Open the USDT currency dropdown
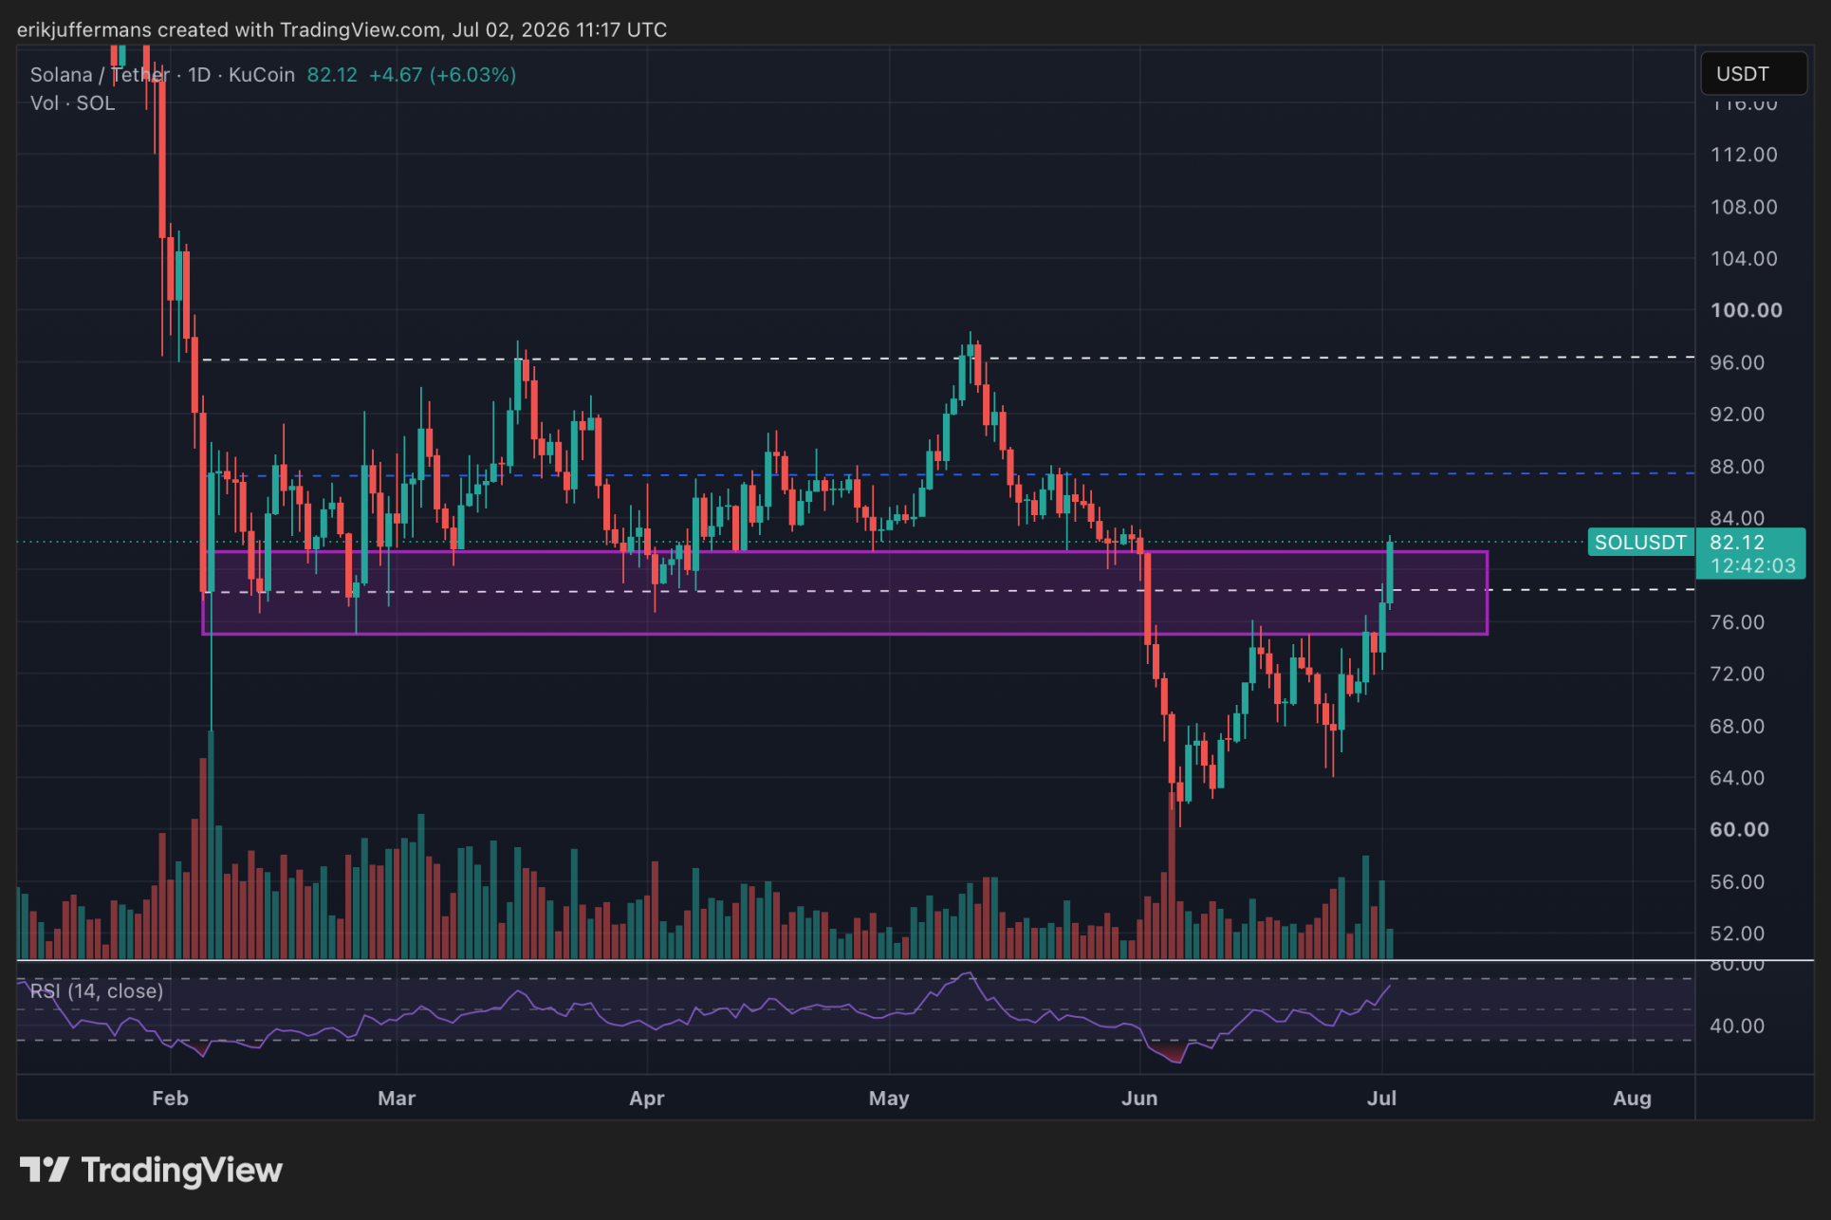The width and height of the screenshot is (1831, 1220). pos(1753,74)
